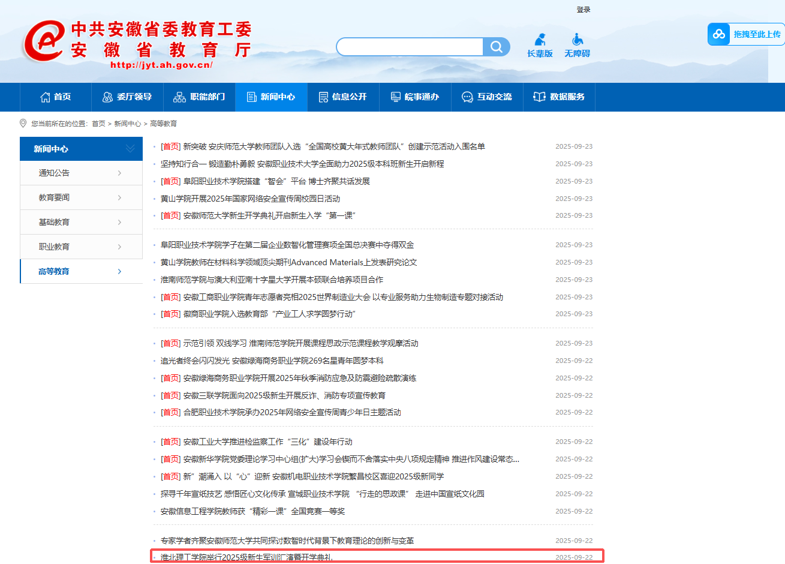
Task: Open the 信息公开 navigation tab
Action: [342, 97]
